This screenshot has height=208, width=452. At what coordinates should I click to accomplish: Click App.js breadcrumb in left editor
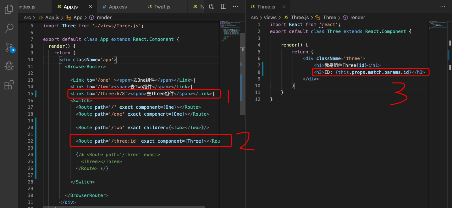point(49,18)
